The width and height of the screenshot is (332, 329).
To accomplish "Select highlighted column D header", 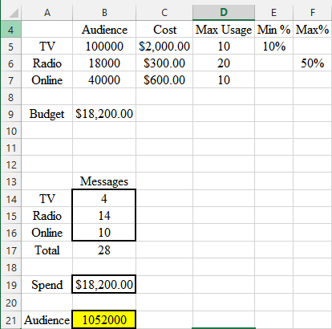I will click(224, 13).
